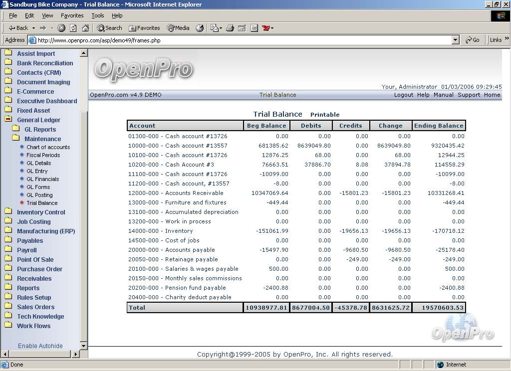The image size is (511, 371).
Task: Open the Search toolbar button
Action: tap(109, 28)
